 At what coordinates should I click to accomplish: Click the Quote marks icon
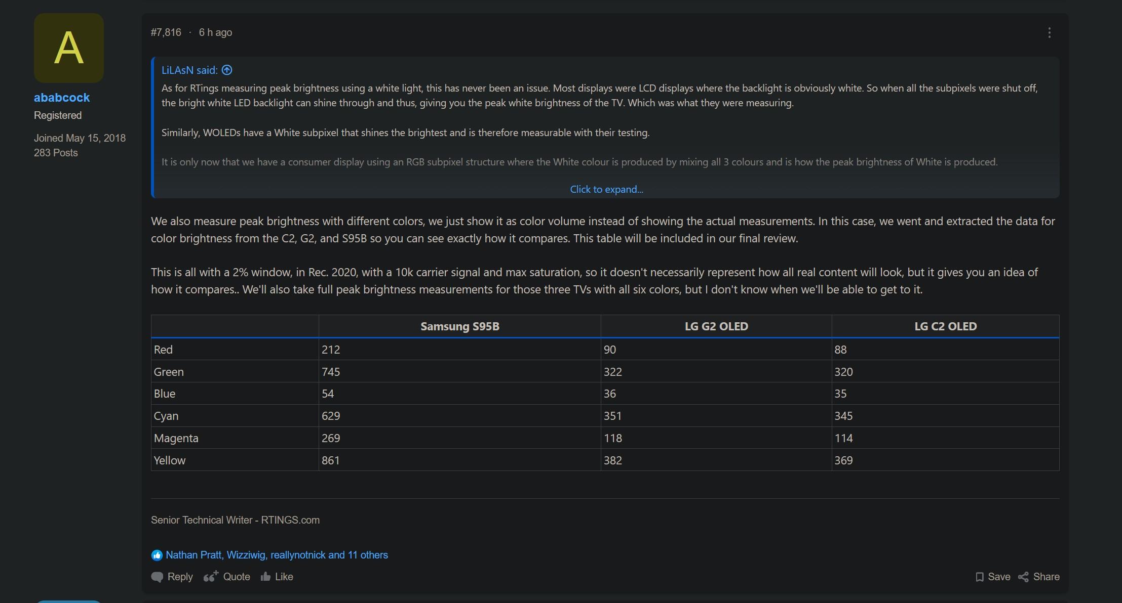(x=211, y=577)
